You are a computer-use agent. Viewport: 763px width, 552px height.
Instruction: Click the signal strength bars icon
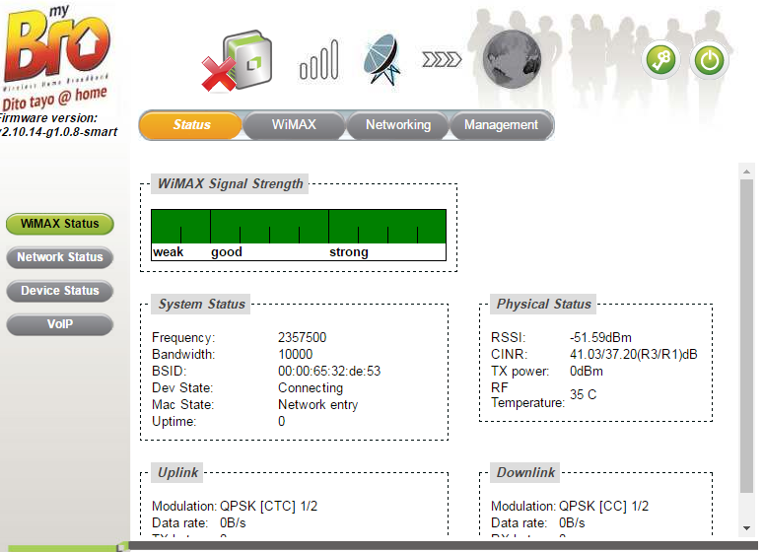click(x=319, y=59)
